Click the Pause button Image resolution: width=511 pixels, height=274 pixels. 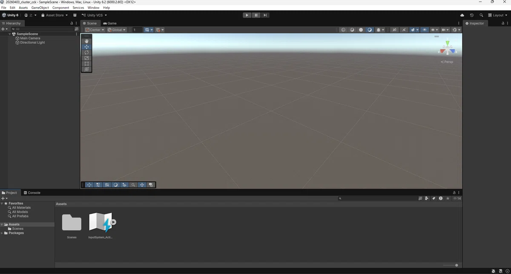tap(256, 15)
